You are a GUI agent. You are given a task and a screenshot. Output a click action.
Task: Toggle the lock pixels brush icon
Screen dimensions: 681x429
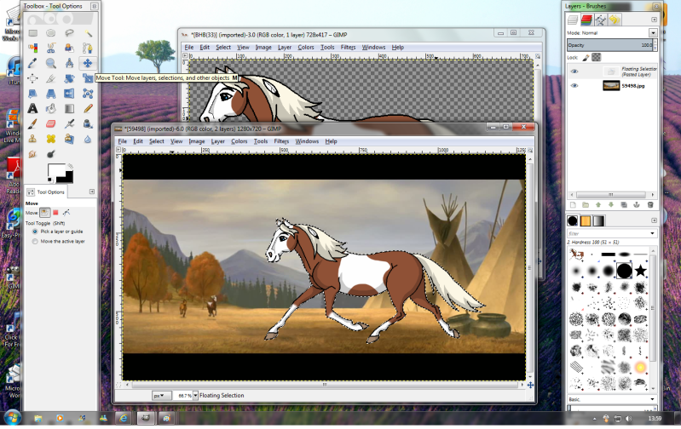(x=586, y=57)
